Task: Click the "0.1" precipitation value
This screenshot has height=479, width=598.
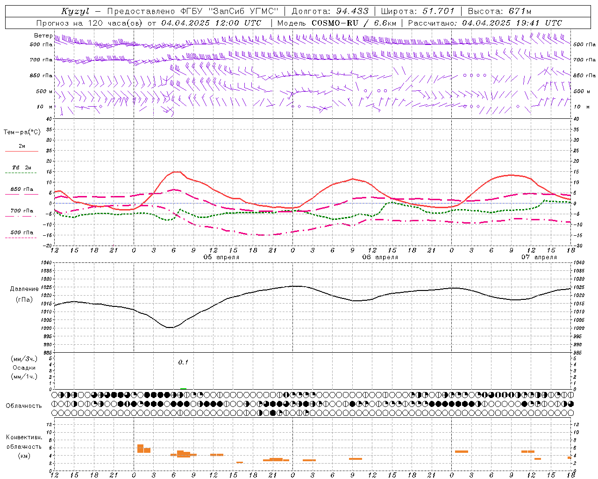Action: 183,362
